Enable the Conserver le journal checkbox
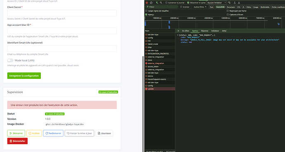Screen dimensions: 285x152 coord(166,3)
